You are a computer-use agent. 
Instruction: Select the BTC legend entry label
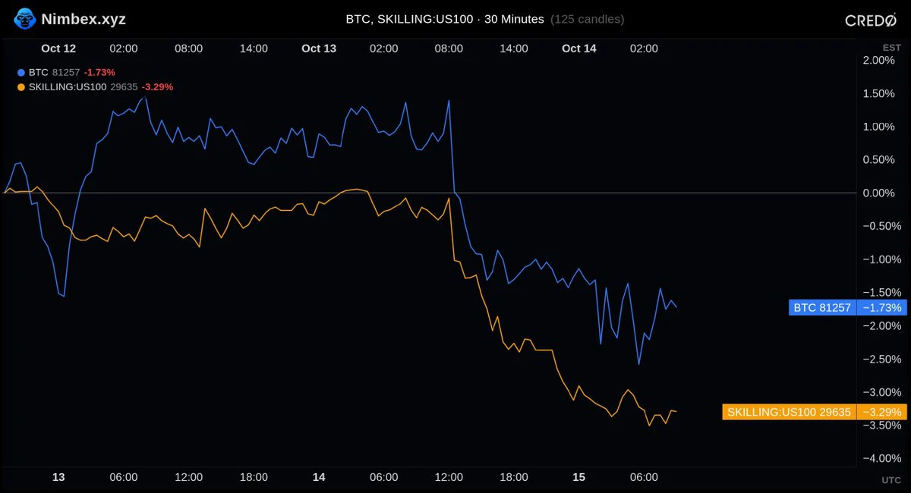(39, 73)
